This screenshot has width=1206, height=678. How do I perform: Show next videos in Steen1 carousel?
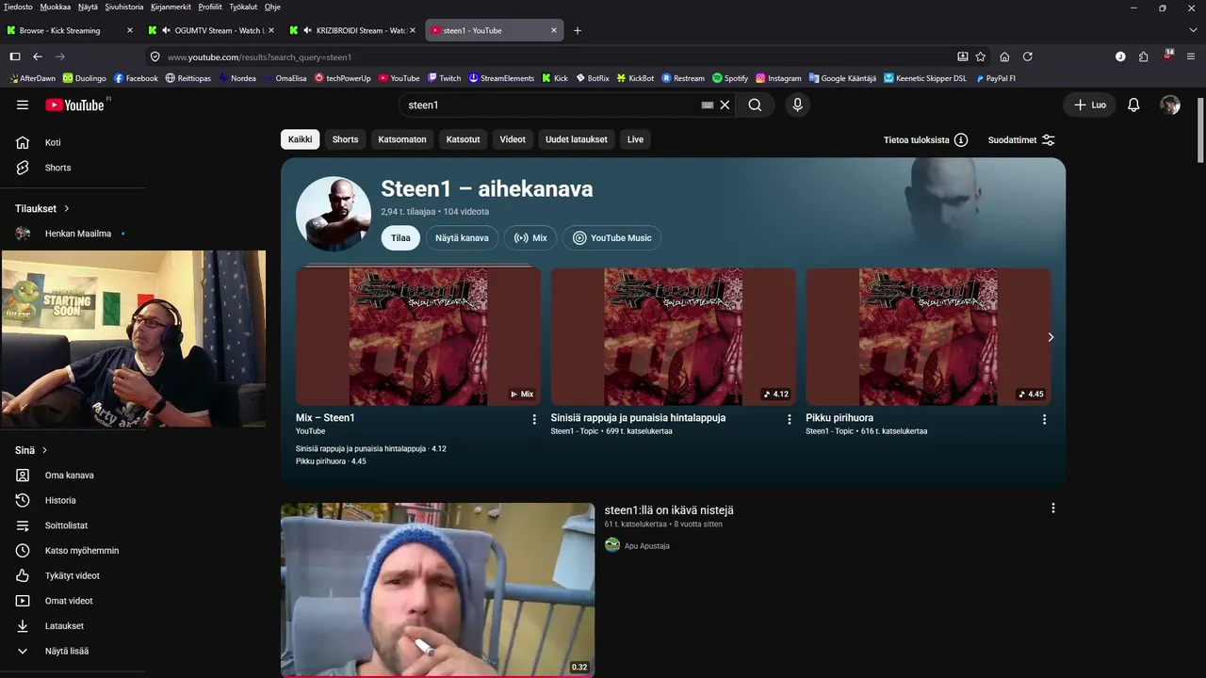[1051, 337]
